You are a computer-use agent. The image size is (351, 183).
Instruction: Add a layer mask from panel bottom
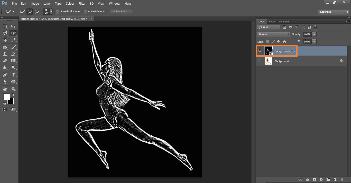click(314, 179)
